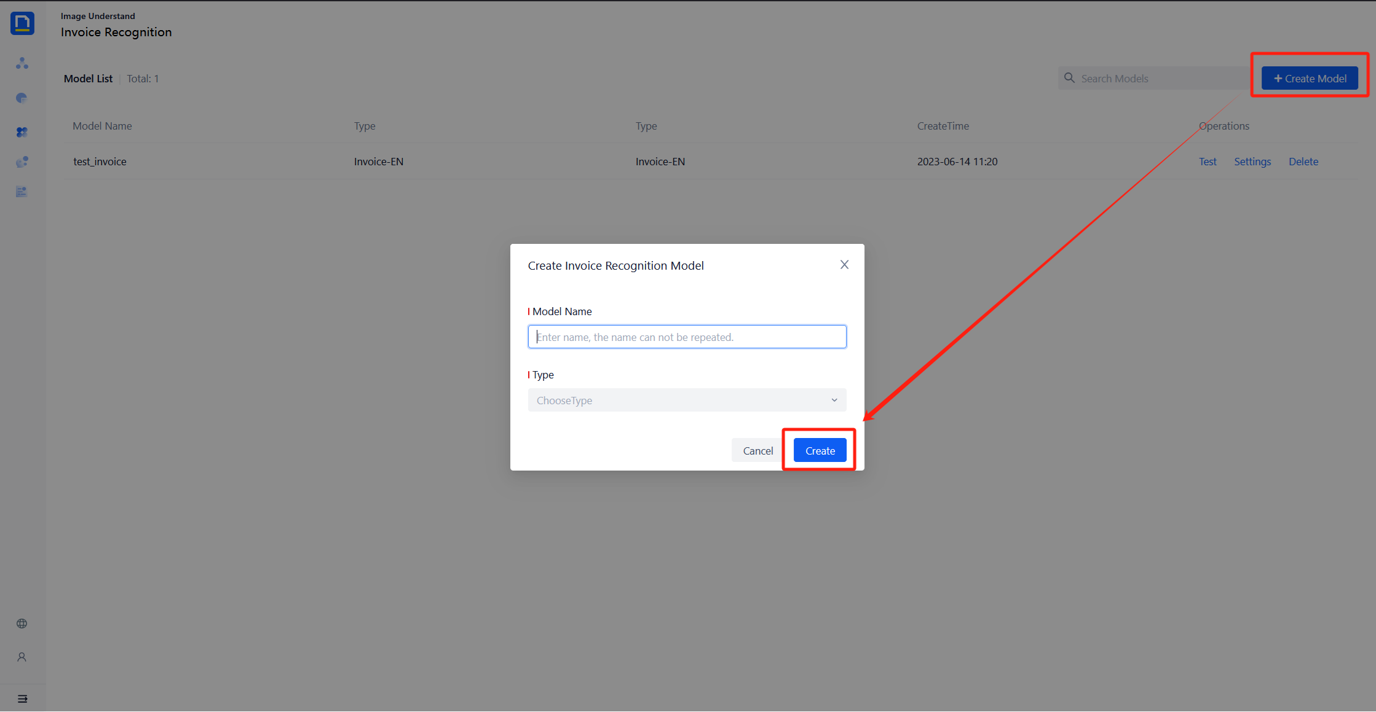Click the Total: 1 count text

tap(143, 79)
